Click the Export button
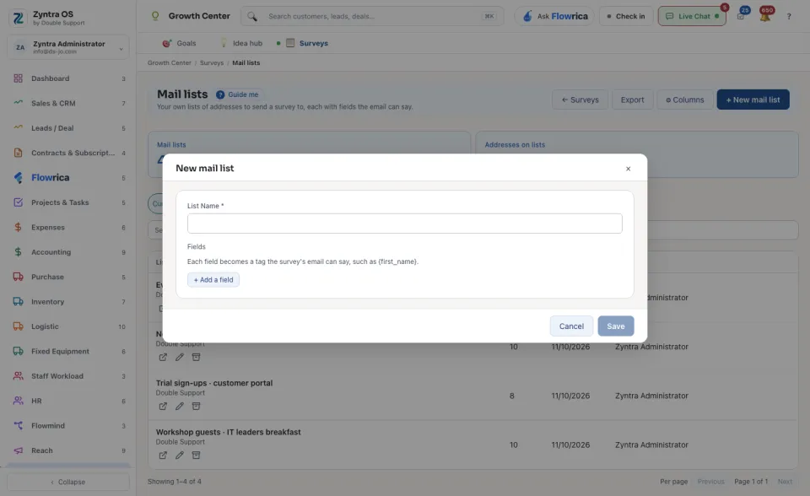This screenshot has height=496, width=810. coord(632,100)
